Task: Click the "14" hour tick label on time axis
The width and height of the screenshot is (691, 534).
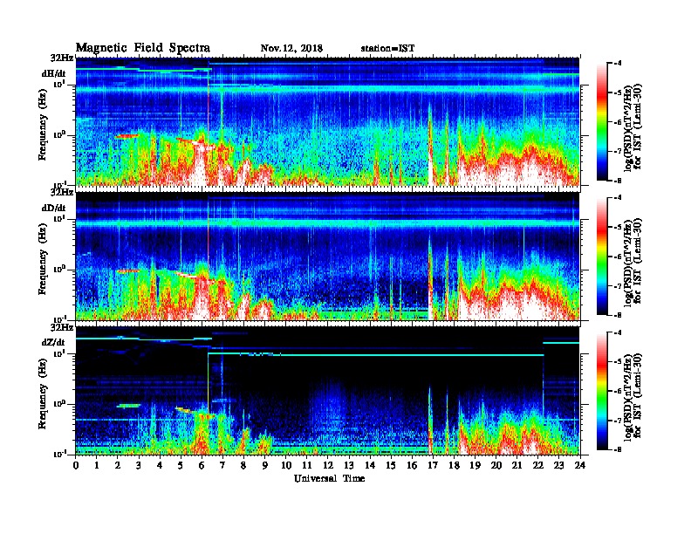Action: [x=370, y=465]
